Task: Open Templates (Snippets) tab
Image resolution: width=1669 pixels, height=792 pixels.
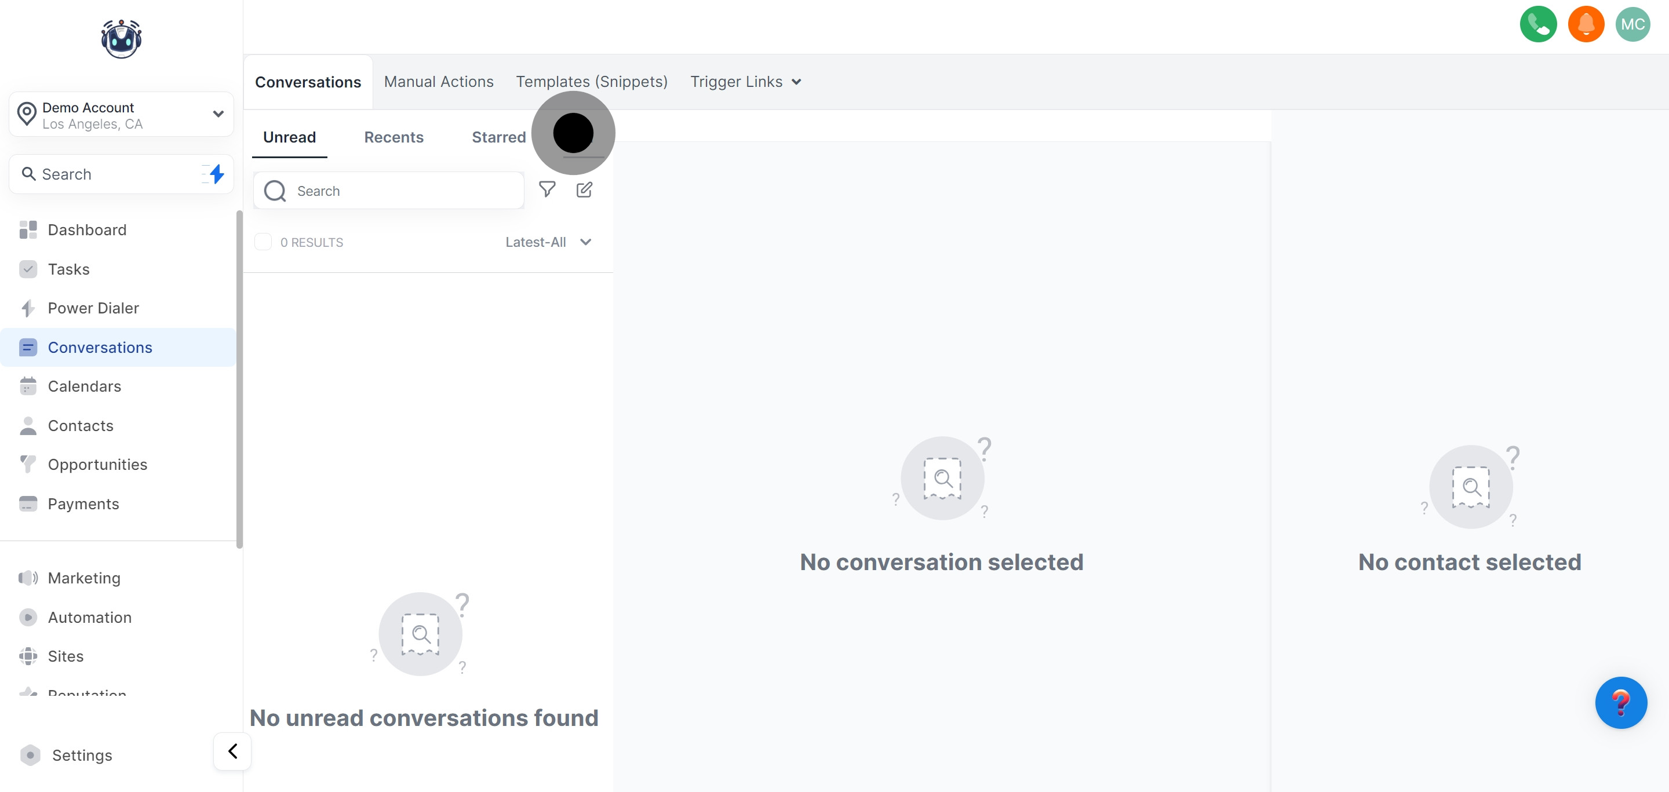Action: pos(591,82)
